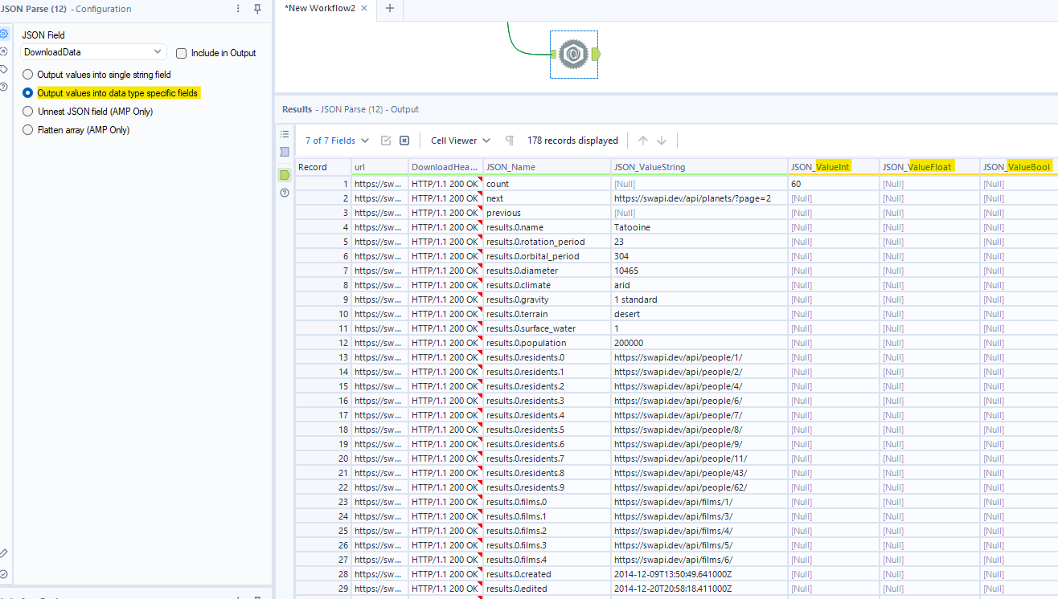1058x599 pixels.
Task: Click the Tatooine cell in results grid
Action: point(632,227)
